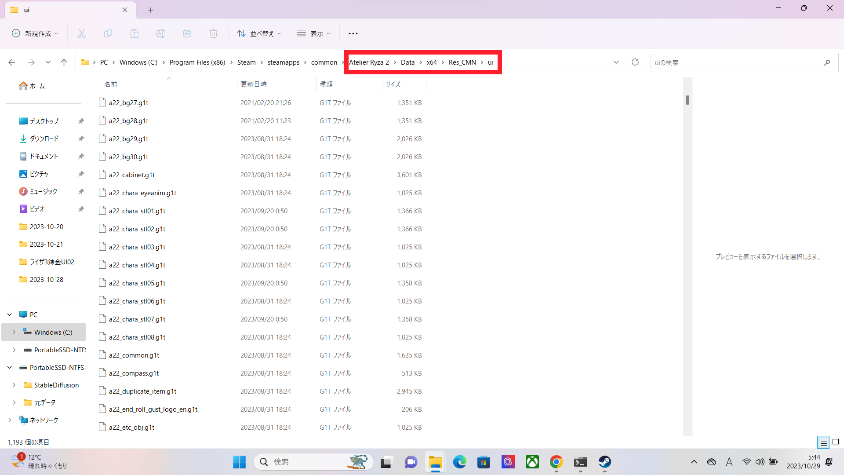Viewport: 844px width, 475px height.
Task: Open the 表示 view dropdown
Action: point(314,33)
